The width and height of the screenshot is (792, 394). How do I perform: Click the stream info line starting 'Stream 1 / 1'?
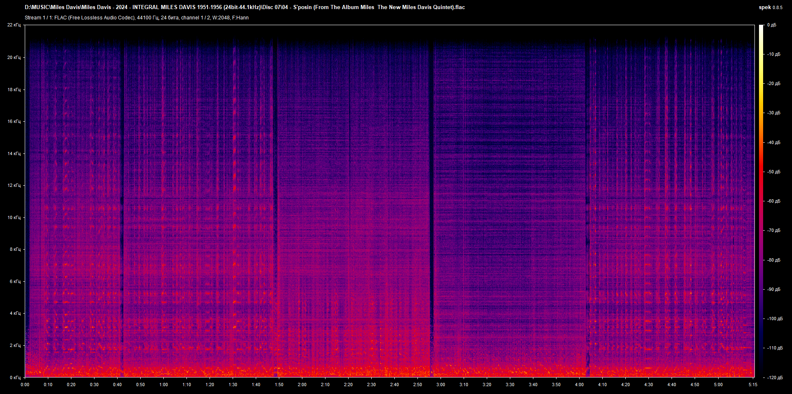point(137,18)
